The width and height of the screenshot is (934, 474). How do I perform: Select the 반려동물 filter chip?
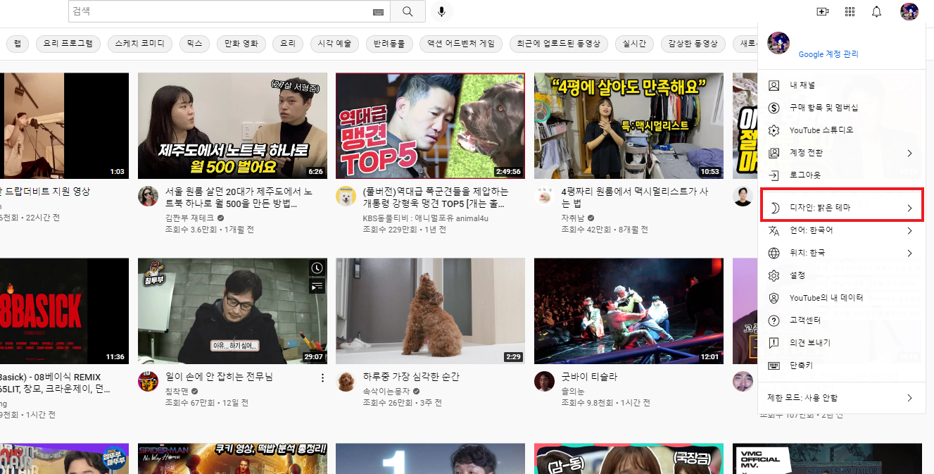(389, 44)
